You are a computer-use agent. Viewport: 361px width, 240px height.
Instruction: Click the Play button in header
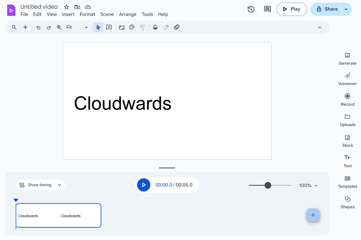[x=292, y=9]
